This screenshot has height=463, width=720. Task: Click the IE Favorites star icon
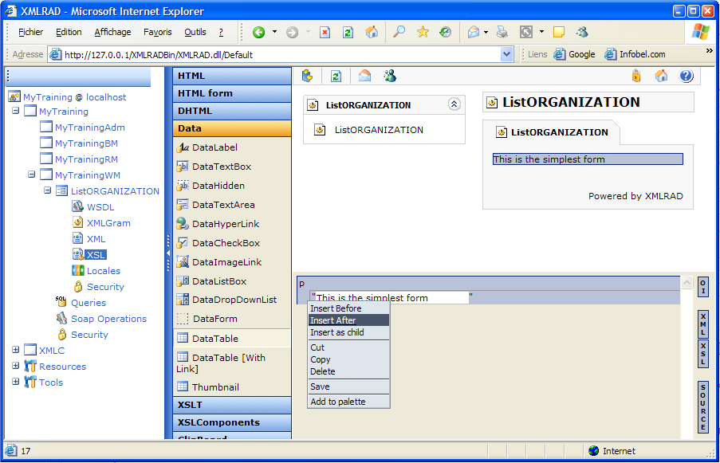tap(423, 33)
